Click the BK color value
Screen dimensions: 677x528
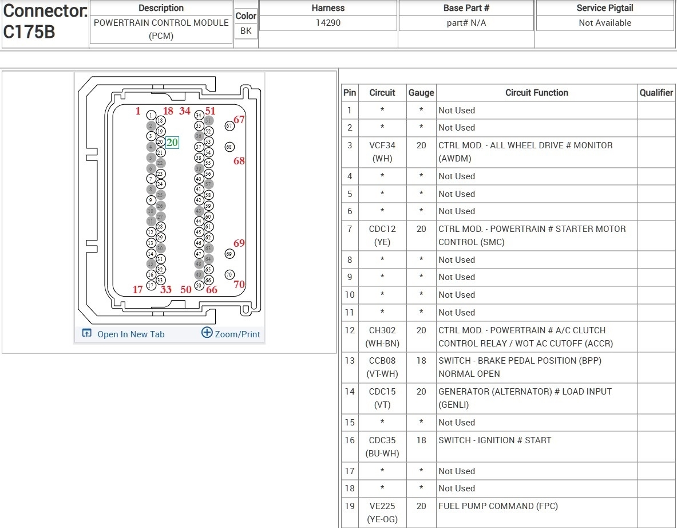[246, 31]
